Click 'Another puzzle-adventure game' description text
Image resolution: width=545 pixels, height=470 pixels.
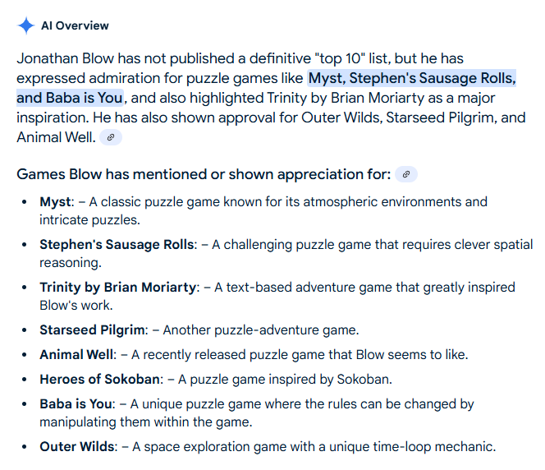[260, 329]
